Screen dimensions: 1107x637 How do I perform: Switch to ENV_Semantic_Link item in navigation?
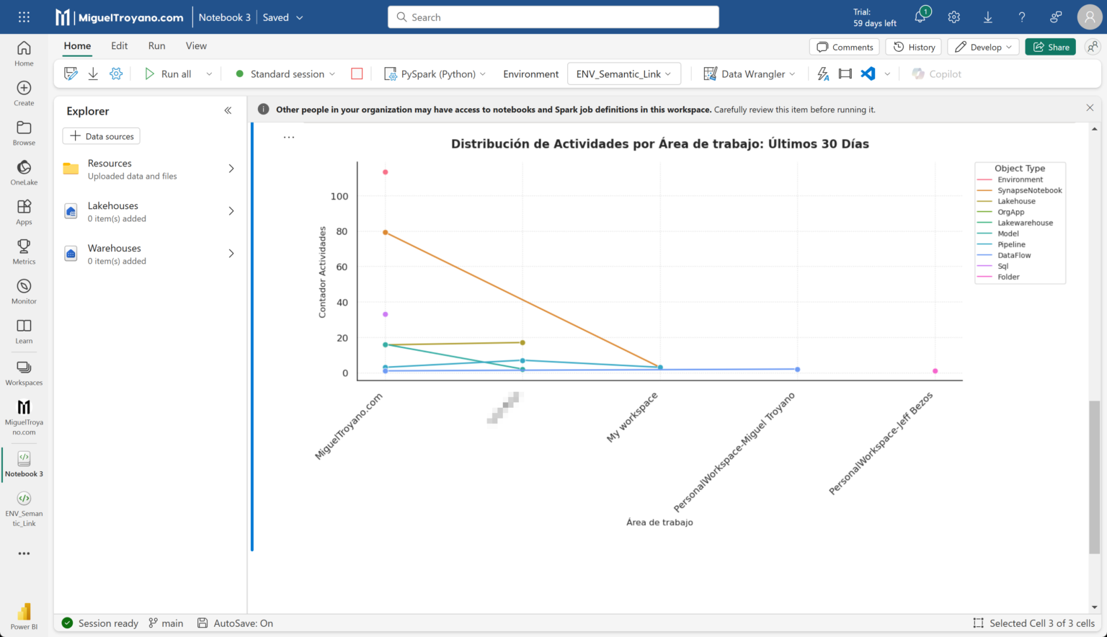24,509
